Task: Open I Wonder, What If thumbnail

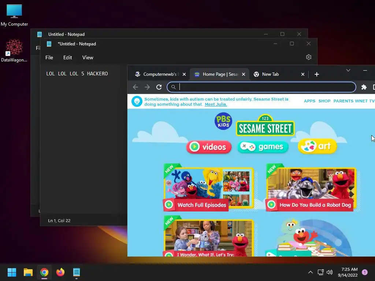Action: (x=208, y=236)
